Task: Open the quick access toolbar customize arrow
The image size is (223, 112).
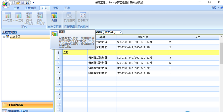Action: [x=34, y=2]
